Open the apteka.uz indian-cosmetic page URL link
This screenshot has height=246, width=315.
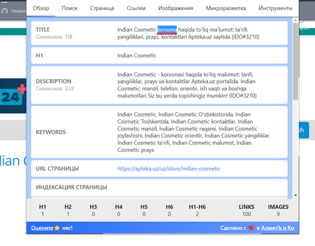169,168
